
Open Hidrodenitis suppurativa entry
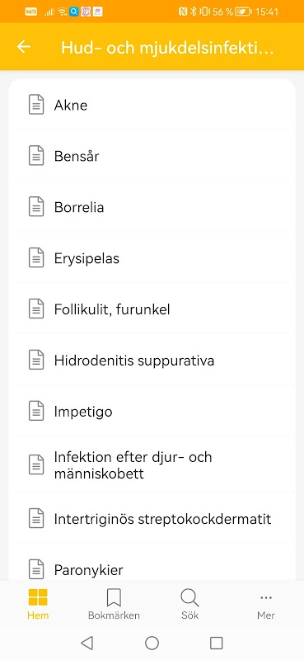[x=152, y=361]
